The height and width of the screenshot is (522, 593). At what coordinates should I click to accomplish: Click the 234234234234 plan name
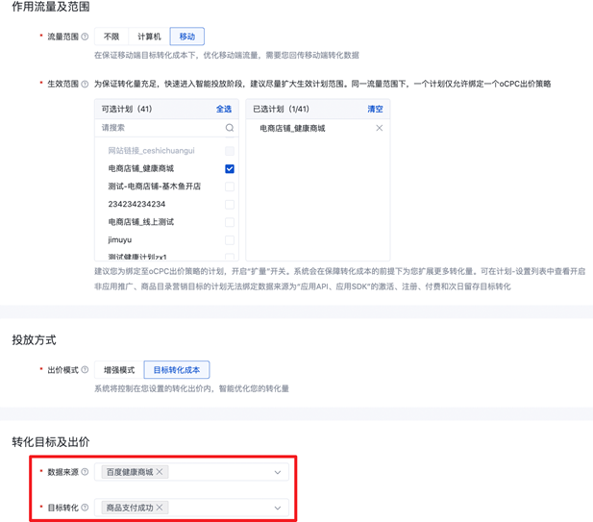click(x=136, y=204)
